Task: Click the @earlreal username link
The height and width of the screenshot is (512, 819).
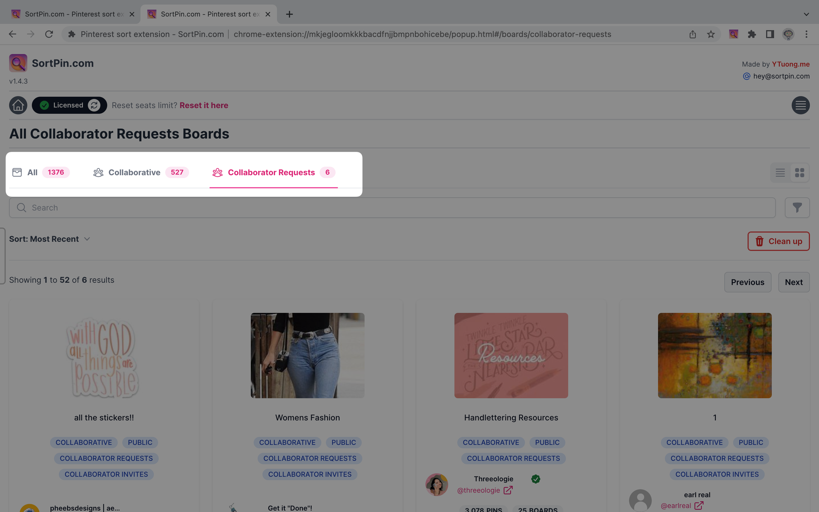Action: click(x=676, y=506)
